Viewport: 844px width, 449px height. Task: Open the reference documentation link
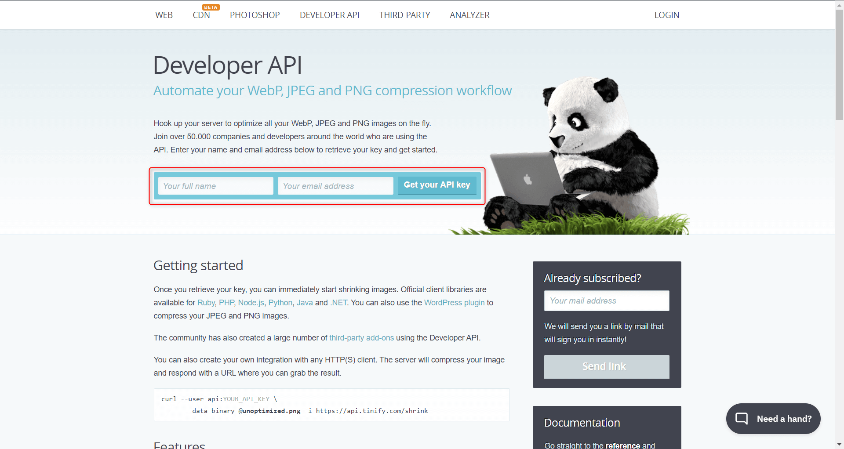[x=622, y=445]
